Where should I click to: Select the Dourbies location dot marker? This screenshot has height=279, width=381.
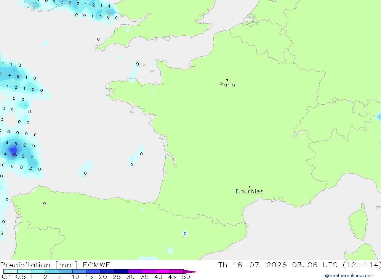(x=250, y=187)
